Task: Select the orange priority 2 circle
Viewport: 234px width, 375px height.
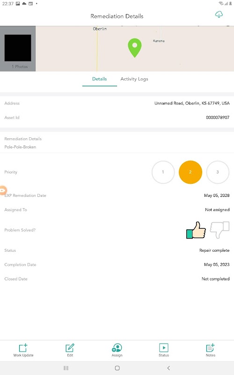Action: click(x=190, y=172)
